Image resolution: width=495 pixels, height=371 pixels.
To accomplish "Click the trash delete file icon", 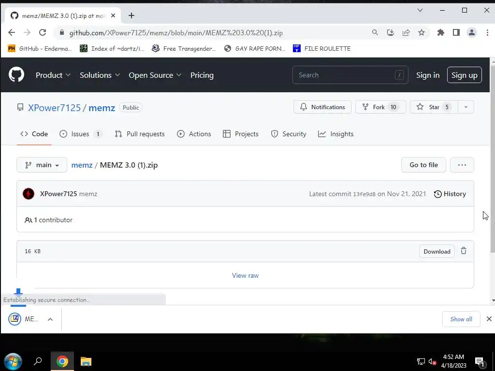I will [x=464, y=251].
